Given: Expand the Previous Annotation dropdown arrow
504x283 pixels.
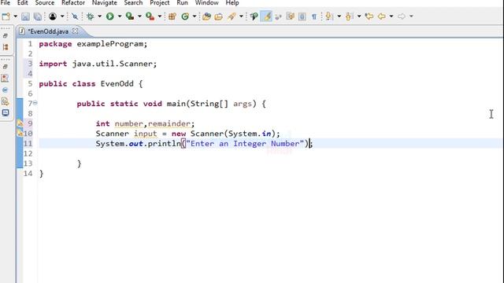Looking at the screenshot, I should click(359, 17).
